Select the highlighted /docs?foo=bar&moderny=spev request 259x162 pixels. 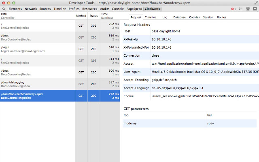(60, 96)
